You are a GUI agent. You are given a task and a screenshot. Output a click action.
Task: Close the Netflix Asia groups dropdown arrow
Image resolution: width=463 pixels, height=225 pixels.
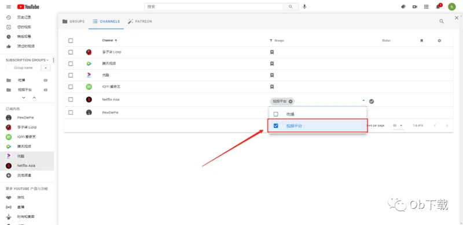click(x=363, y=100)
